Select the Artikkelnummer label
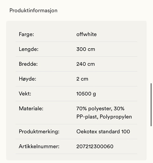Image resolution: width=153 pixels, height=163 pixels. 39,147
